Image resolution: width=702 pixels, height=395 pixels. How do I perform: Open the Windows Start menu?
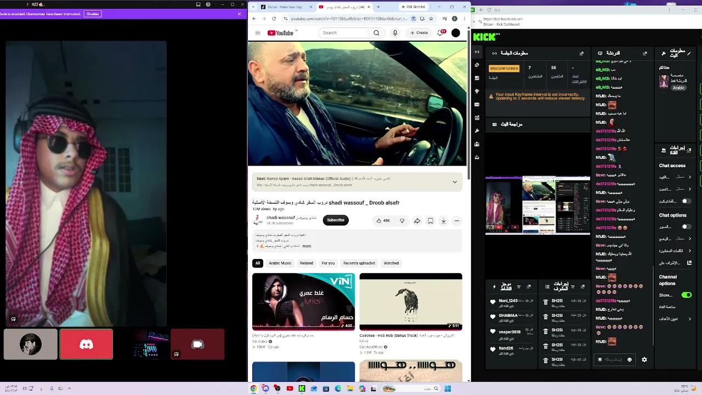point(448,388)
